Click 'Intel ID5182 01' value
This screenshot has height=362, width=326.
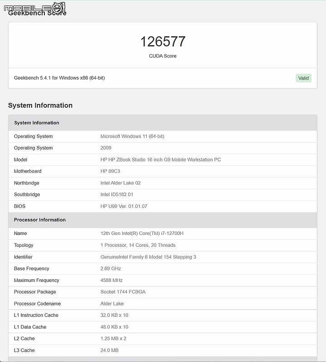117,194
